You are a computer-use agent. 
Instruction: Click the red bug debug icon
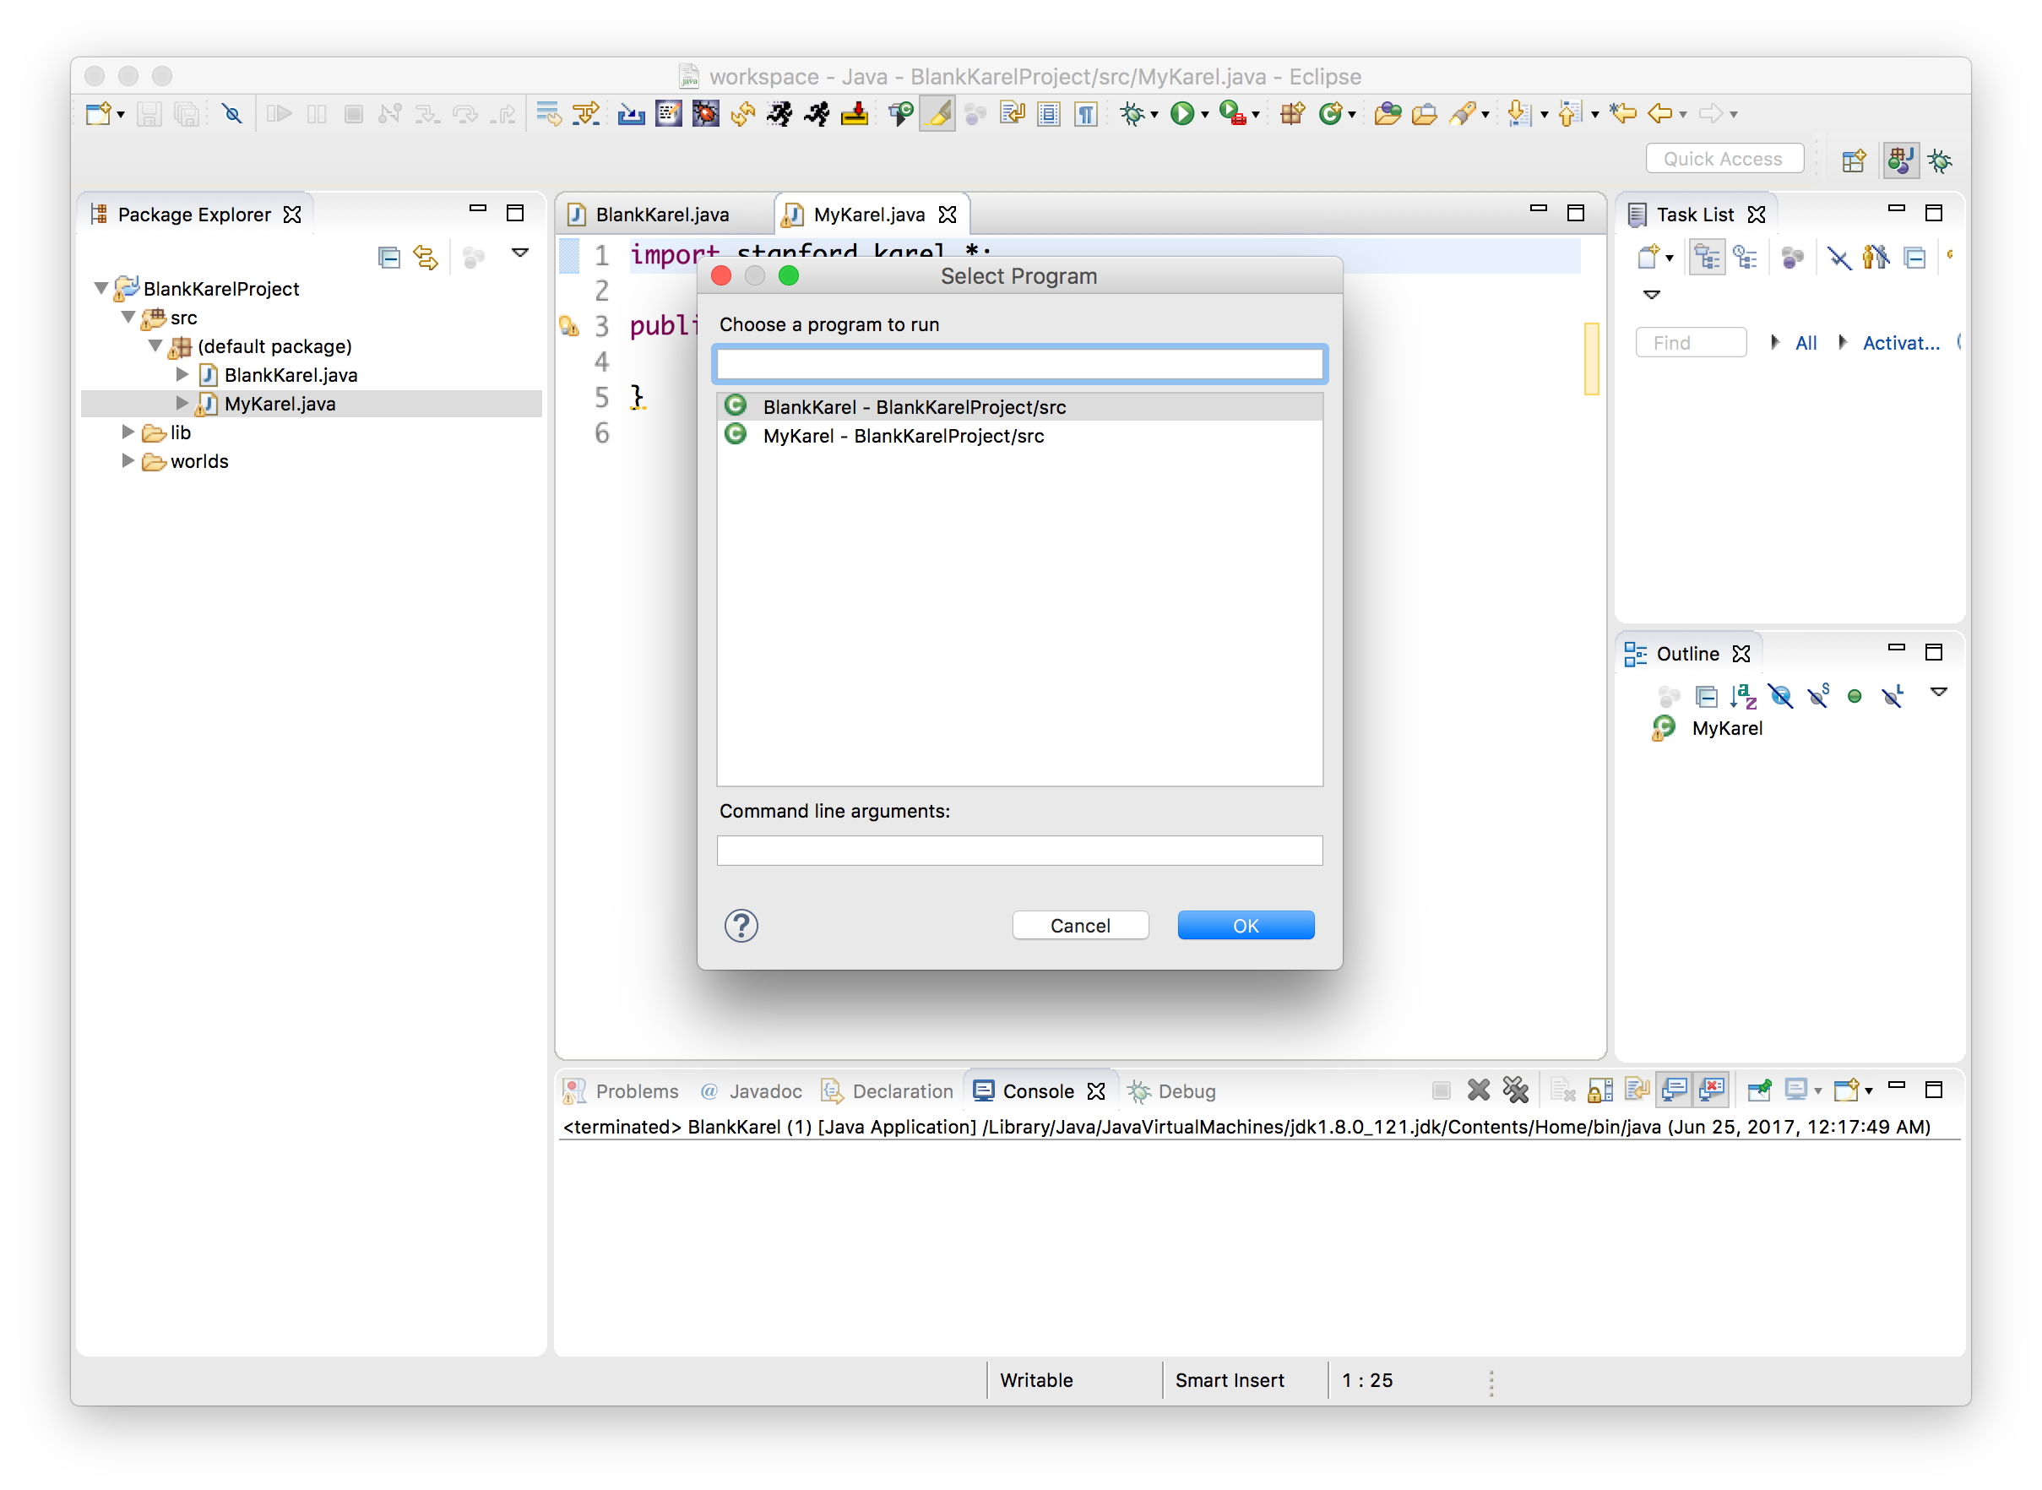point(705,114)
